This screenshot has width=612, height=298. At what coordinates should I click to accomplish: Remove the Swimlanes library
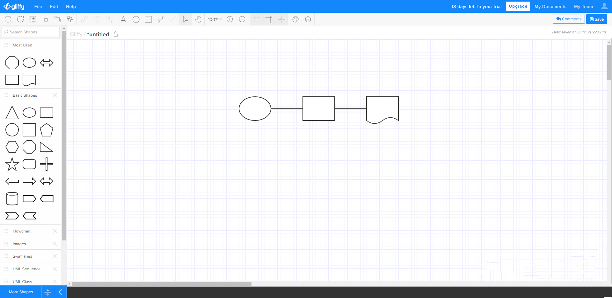(x=55, y=256)
